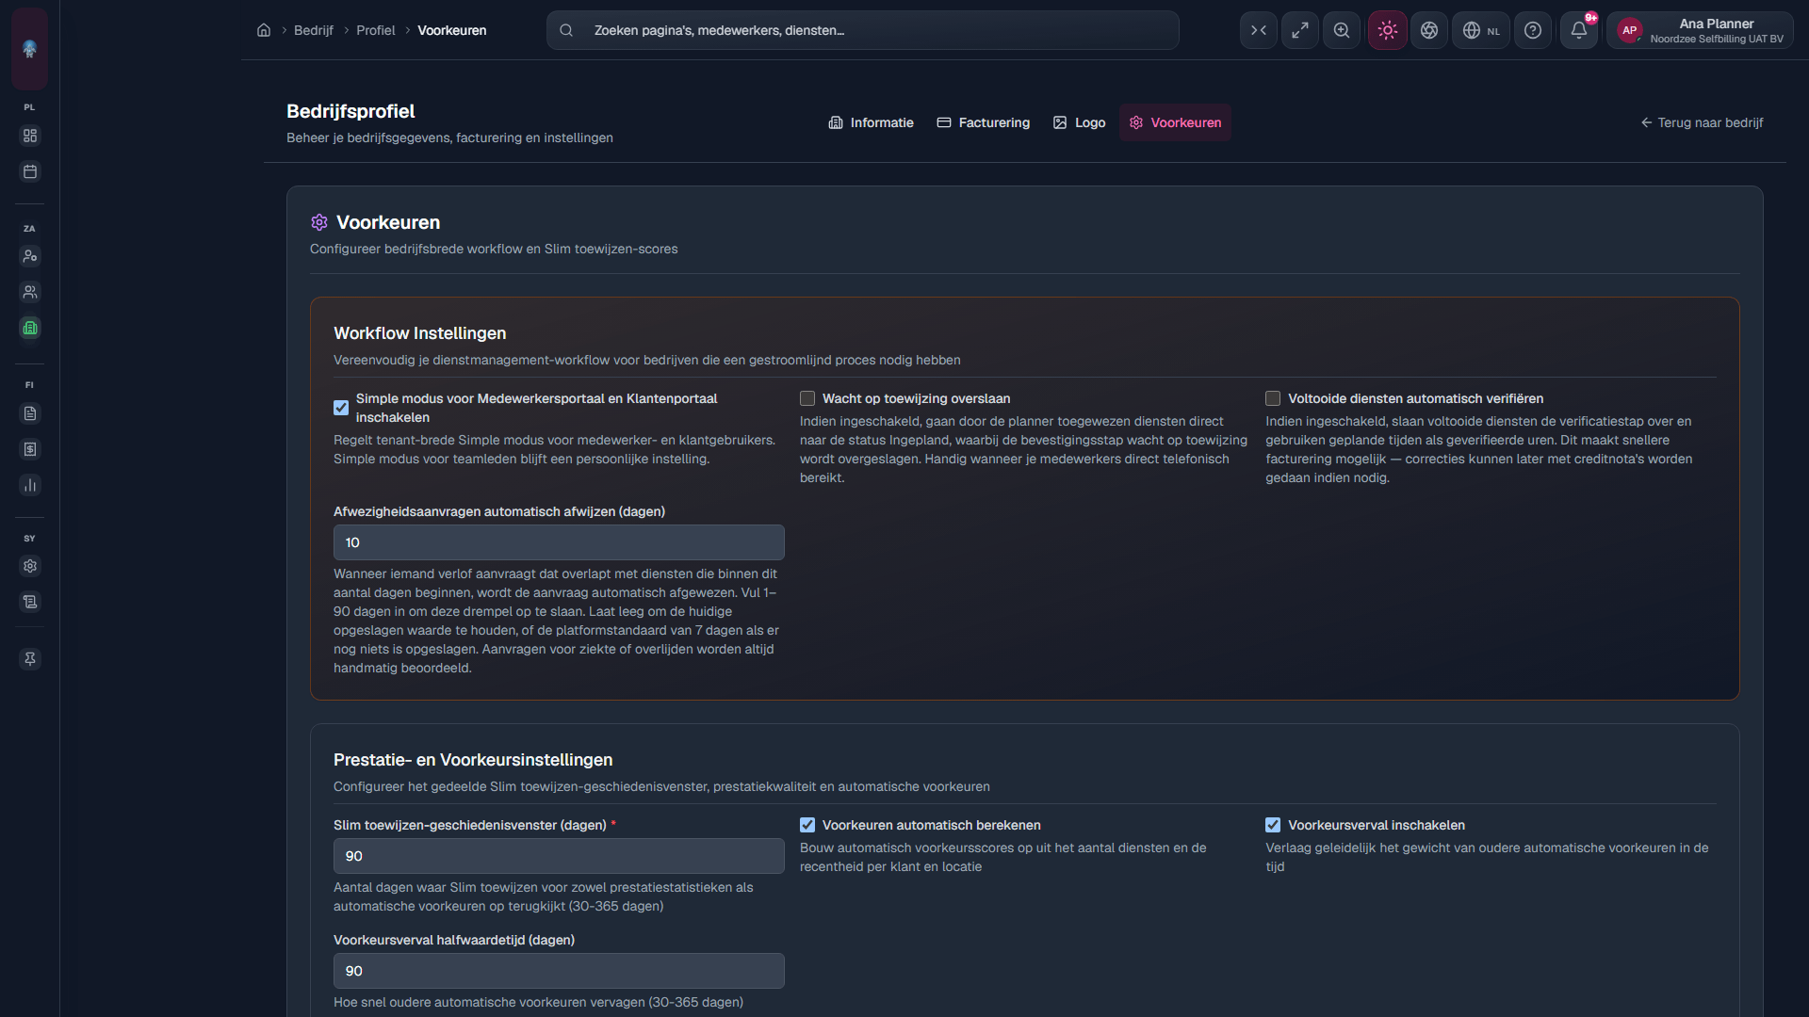This screenshot has height=1017, width=1809.
Task: Switch to the Facturering tab
Action: pyautogui.click(x=984, y=122)
